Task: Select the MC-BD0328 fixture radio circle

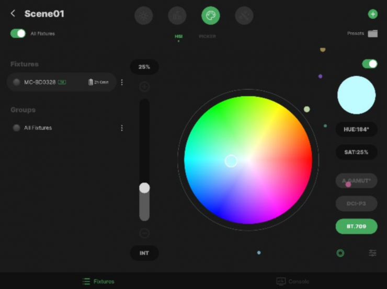Action: pos(17,82)
